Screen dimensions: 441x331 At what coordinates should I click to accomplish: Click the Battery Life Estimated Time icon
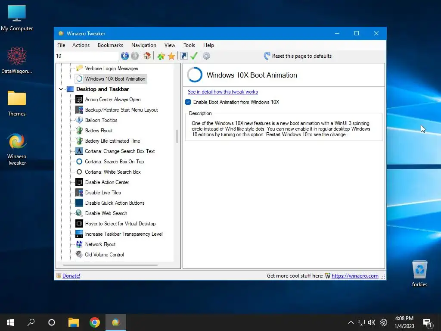pyautogui.click(x=79, y=141)
